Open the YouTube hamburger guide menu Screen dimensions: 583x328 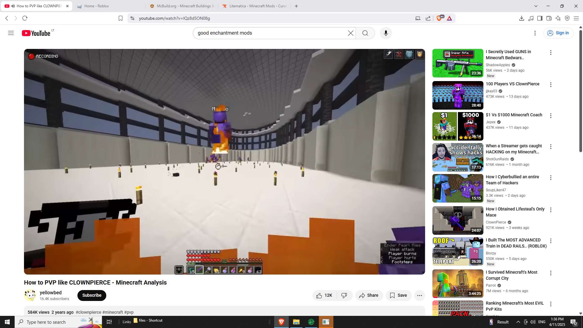pyautogui.click(x=11, y=33)
